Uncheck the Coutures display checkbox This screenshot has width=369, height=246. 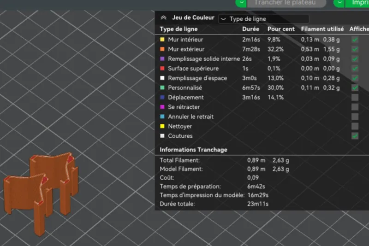pyautogui.click(x=355, y=136)
